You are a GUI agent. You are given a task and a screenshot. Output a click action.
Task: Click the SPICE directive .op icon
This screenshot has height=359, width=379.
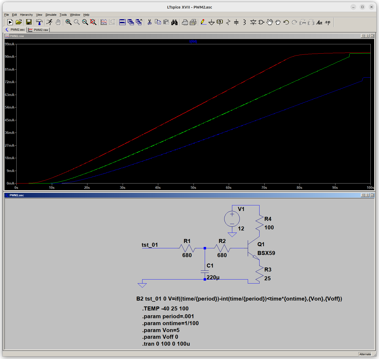tap(328, 22)
